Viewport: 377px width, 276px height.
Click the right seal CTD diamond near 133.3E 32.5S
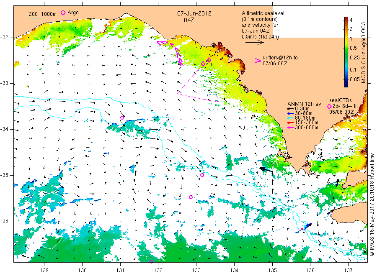tap(209, 60)
